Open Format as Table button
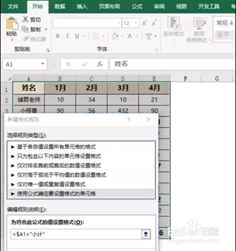The width and height of the screenshot is (236, 251). 198,30
